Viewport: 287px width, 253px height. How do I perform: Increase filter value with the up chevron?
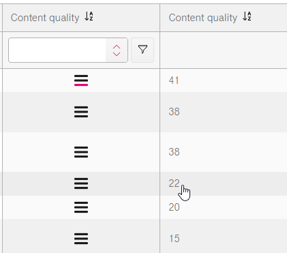coord(117,47)
